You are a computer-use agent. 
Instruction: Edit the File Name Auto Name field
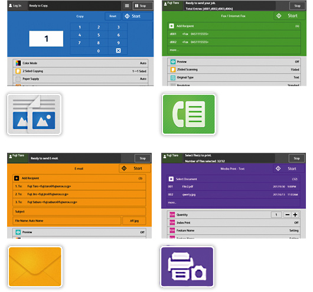point(67,221)
